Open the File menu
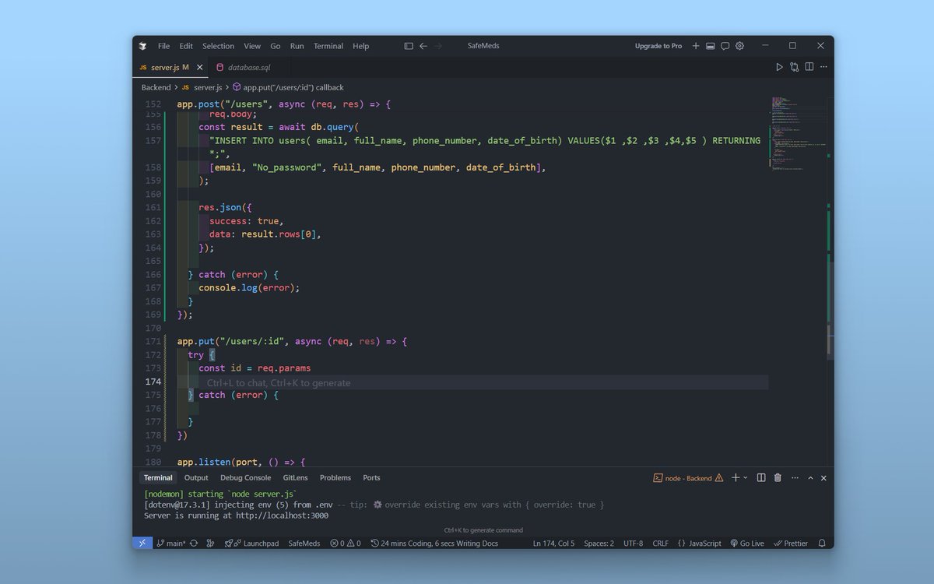 point(163,46)
